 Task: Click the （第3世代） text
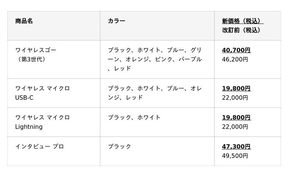pos(32,59)
